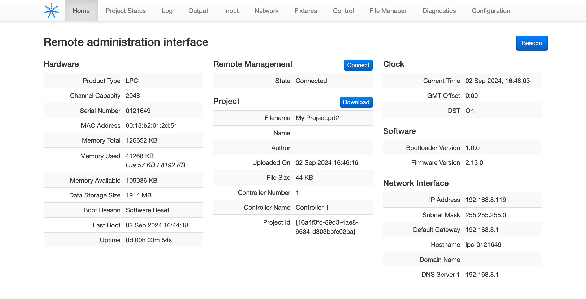Go to the Network page
Screen dimensions: 586x299
point(266,11)
